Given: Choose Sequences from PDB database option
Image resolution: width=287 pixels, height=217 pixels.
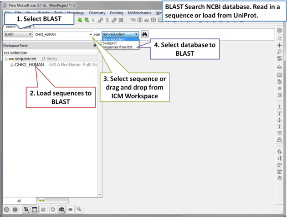Looking at the screenshot, I should (118, 47).
